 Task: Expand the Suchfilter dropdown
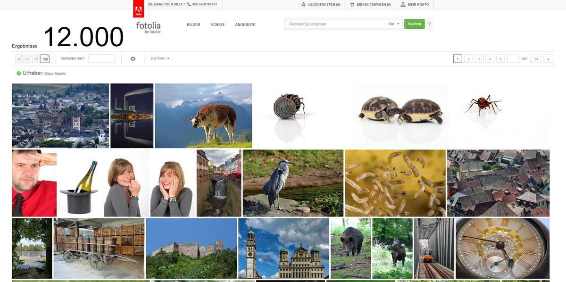pyautogui.click(x=160, y=59)
